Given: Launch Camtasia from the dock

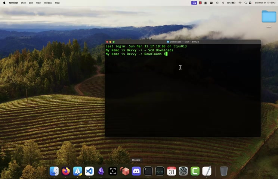Looking at the screenshot, I should pyautogui.click(x=195, y=171).
